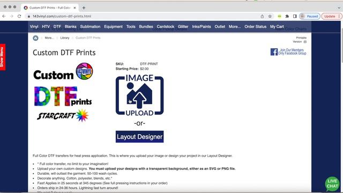Open the Bundles menu
Image resolution: width=343 pixels, height=193 pixels.
(146, 26)
